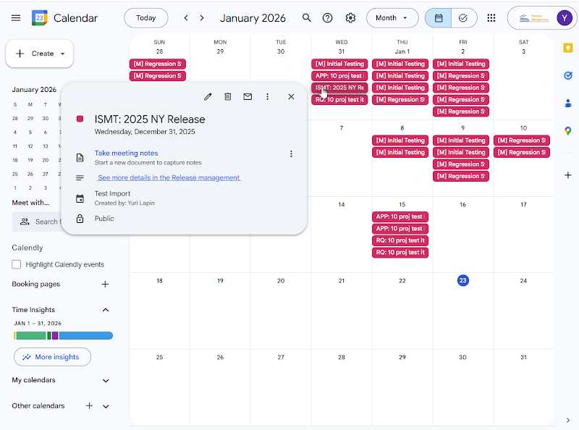Expand the My calendars section
This screenshot has width=579, height=430.
tap(106, 380)
